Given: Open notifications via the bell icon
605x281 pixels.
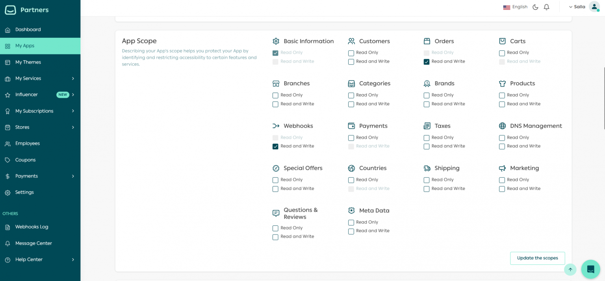Looking at the screenshot, I should pos(546,7).
